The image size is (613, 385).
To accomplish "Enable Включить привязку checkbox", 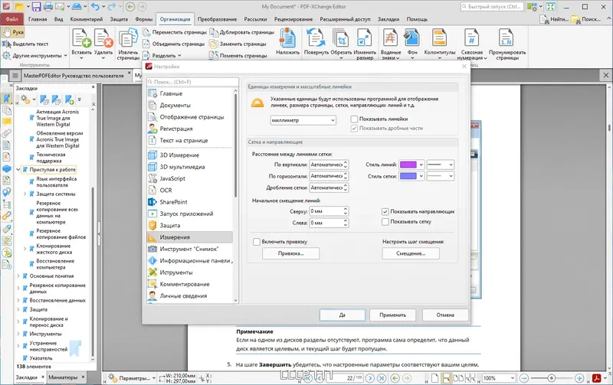I will coord(257,242).
